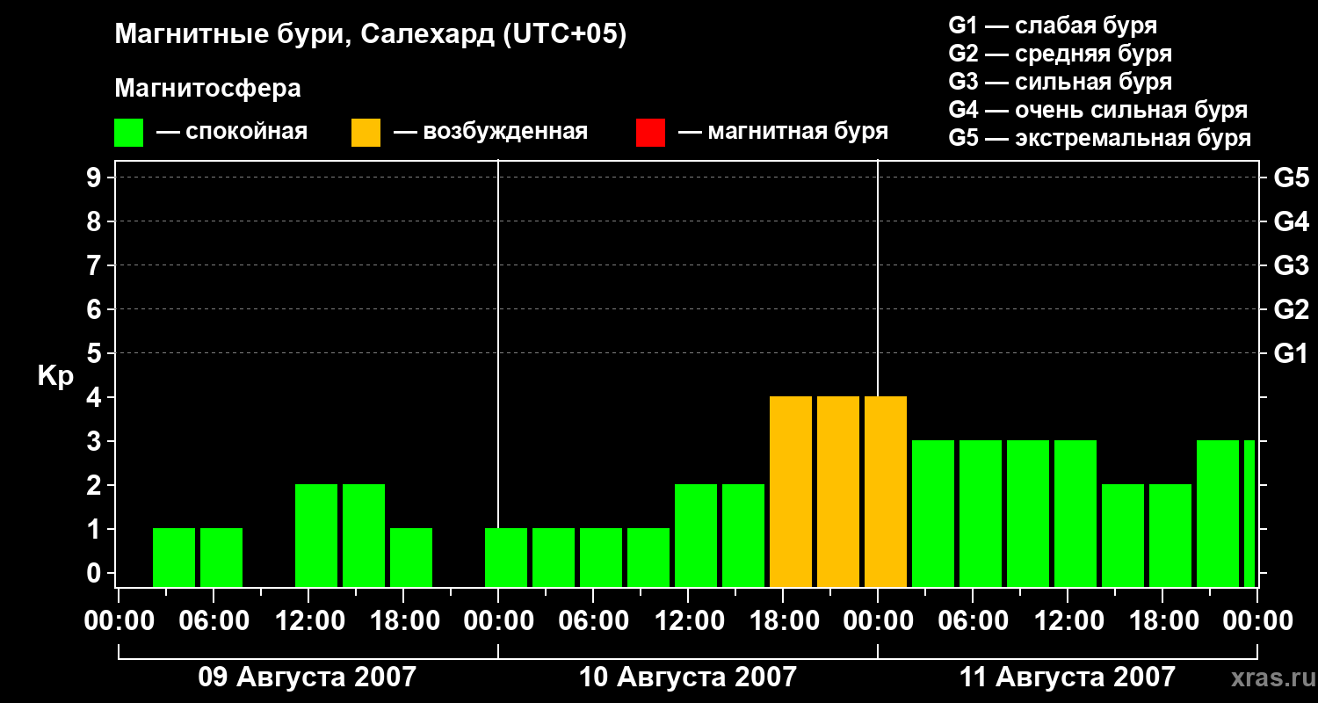Select the line "G3 — сильная буря"

click(1060, 82)
